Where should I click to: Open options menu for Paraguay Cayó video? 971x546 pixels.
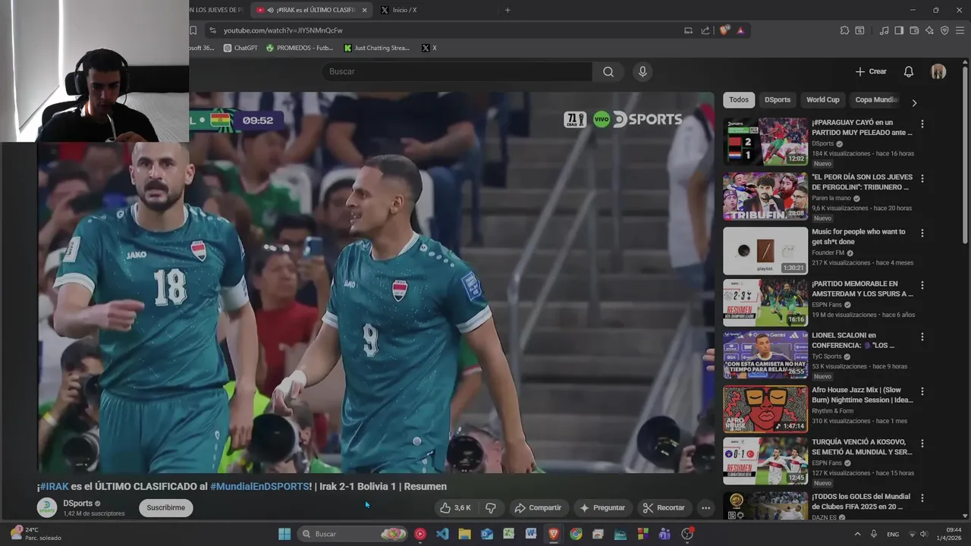click(x=922, y=124)
